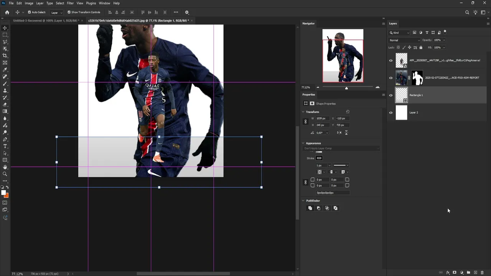This screenshot has width=491, height=276.
Task: Open the Opacity dropdown arrow
Action: point(444,40)
